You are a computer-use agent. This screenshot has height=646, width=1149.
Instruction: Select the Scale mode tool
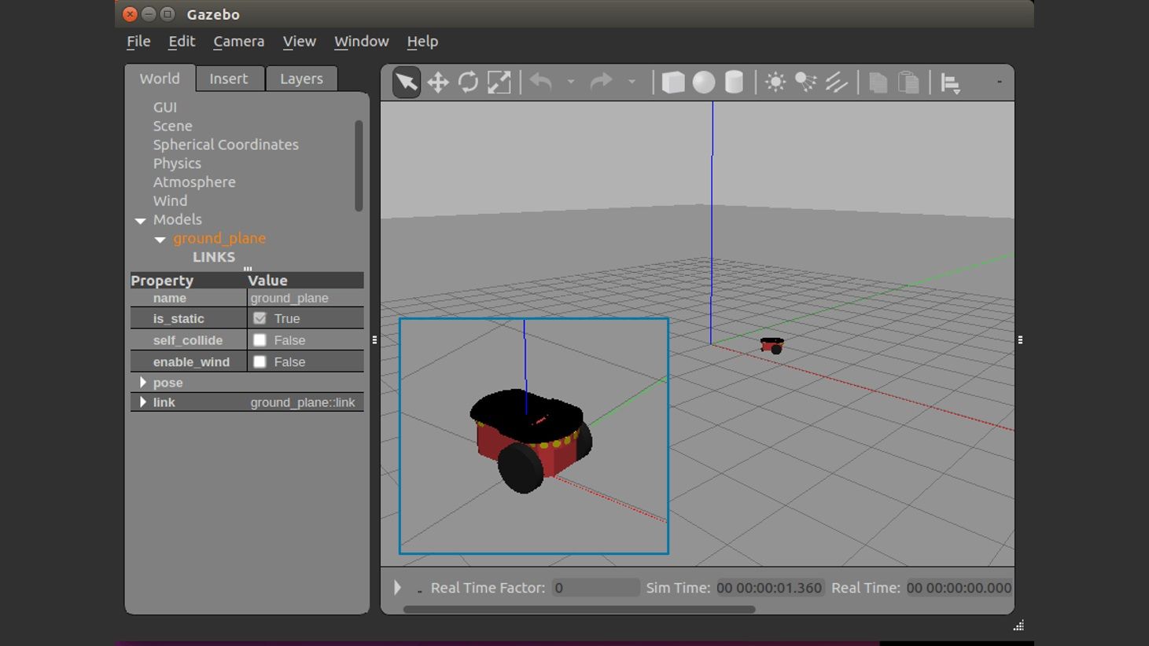pyautogui.click(x=499, y=82)
